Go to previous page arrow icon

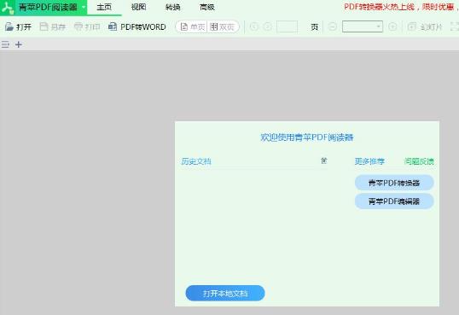coord(254,27)
